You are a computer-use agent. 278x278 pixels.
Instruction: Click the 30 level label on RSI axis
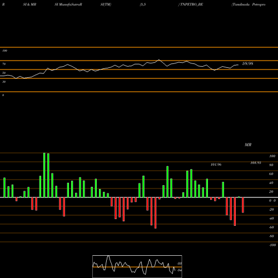click(x=4, y=82)
